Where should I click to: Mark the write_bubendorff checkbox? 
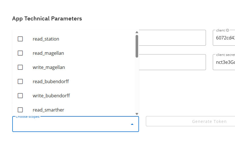(x=20, y=96)
